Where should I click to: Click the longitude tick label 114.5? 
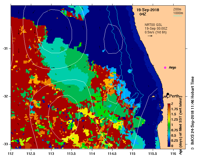[x=112, y=154]
